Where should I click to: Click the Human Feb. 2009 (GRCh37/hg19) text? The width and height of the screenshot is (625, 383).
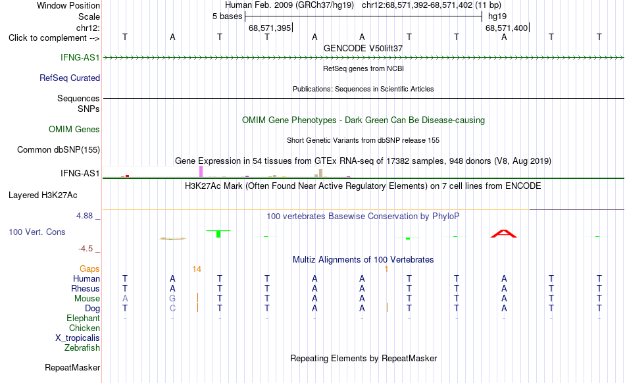(291, 5)
